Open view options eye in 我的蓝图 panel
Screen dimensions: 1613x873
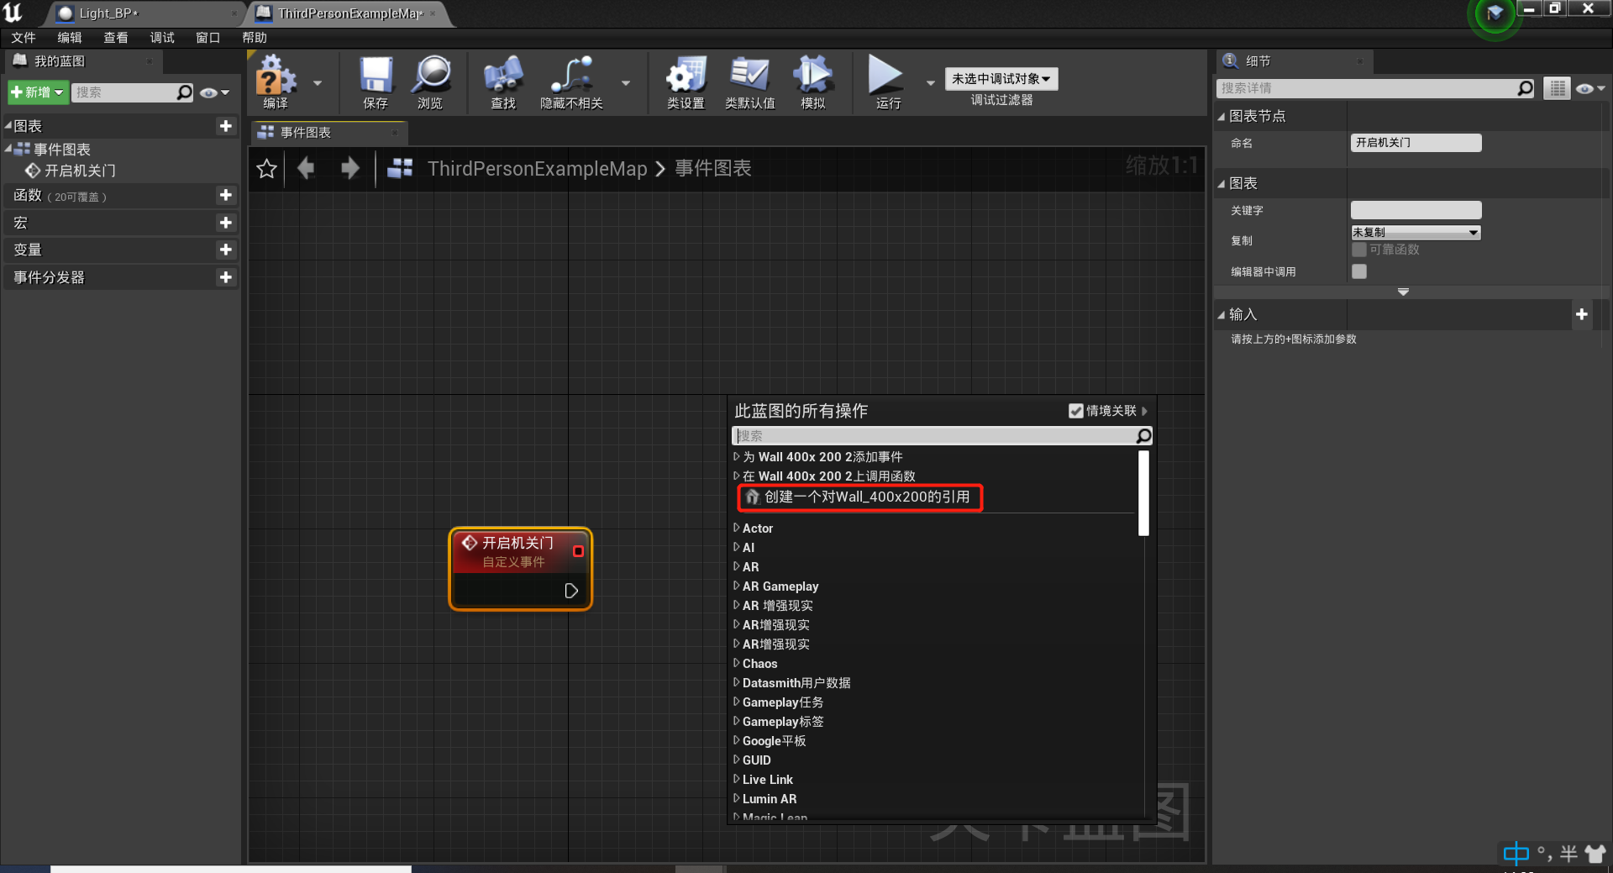coord(214,92)
